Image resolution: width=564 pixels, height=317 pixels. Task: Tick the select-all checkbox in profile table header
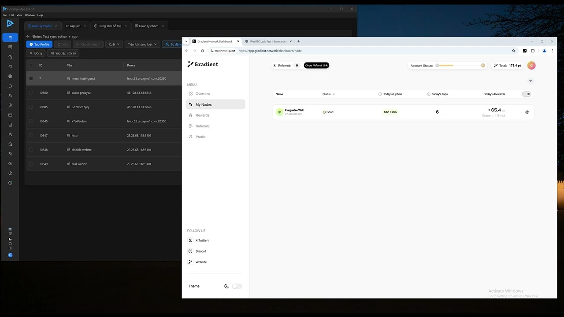[x=31, y=65]
